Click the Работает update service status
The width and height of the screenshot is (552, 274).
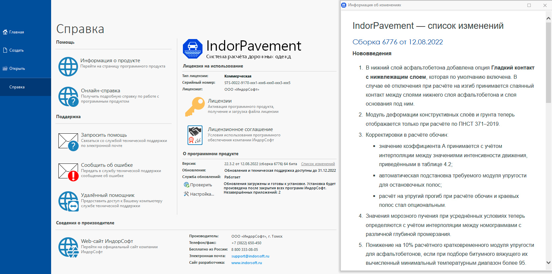click(x=232, y=177)
